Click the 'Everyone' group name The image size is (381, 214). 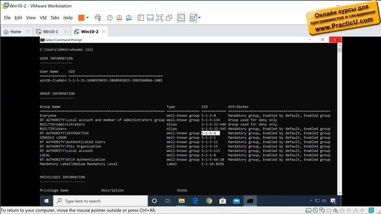pyautogui.click(x=48, y=116)
